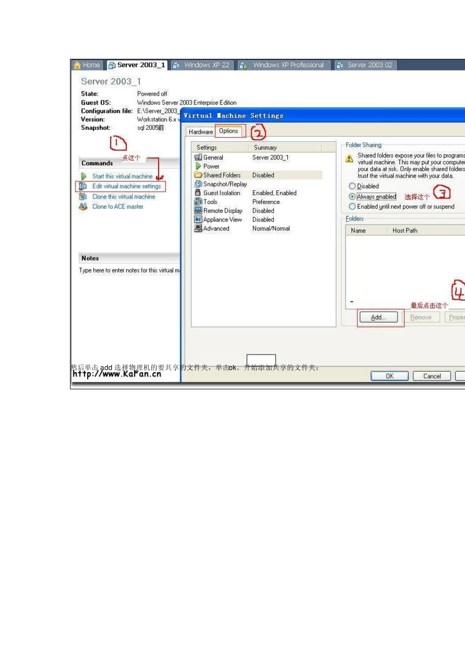465x659 pixels.
Task: Click the Tools settings icon
Action: tap(198, 202)
